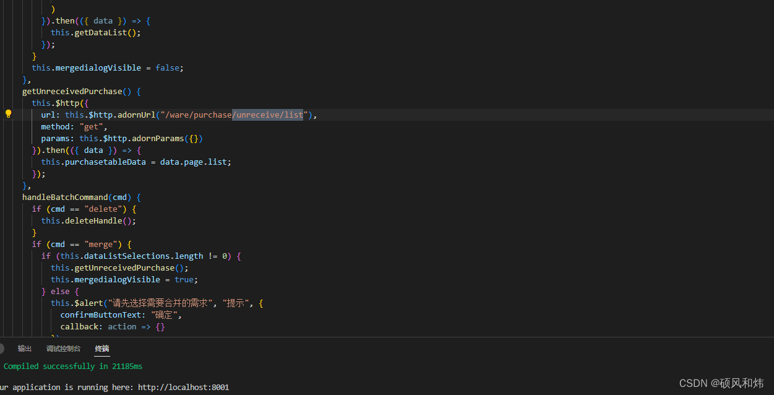Select the 终端 panel tab

[102, 349]
